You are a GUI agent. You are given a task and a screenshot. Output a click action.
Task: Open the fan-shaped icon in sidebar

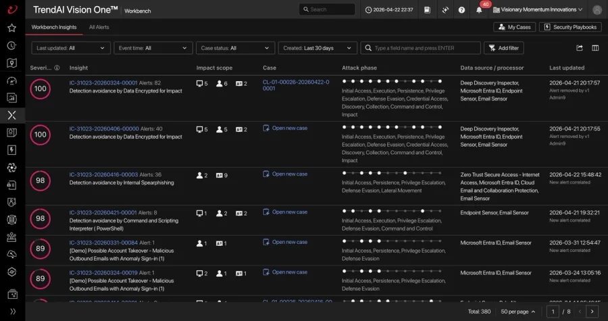(12, 168)
